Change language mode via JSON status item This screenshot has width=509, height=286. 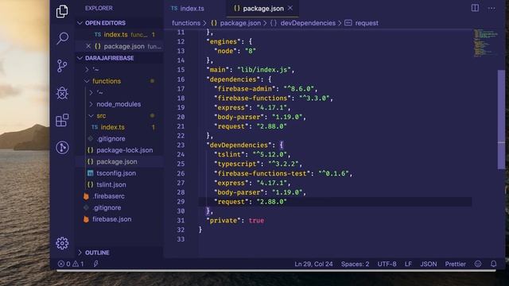coord(429,264)
